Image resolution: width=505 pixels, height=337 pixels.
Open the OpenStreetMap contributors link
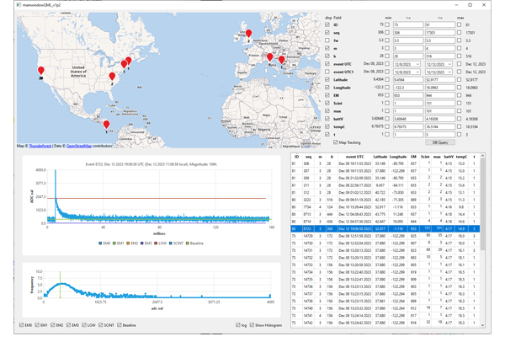78,146
